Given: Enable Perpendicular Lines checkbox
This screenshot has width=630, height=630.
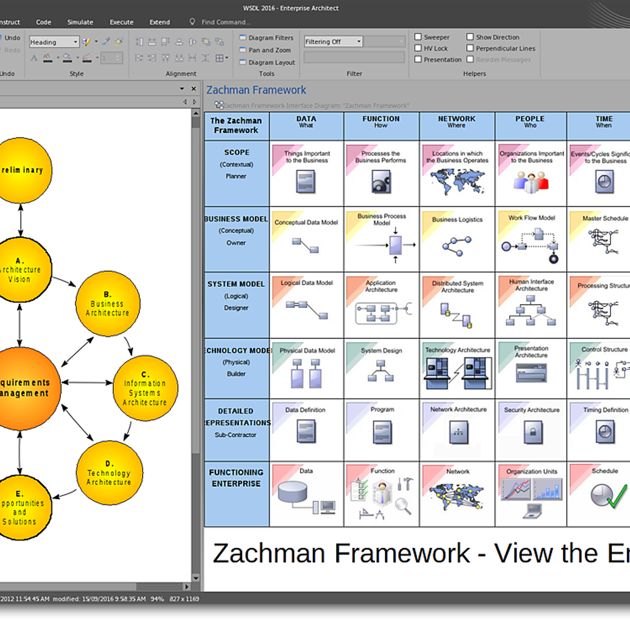Looking at the screenshot, I should tap(470, 48).
